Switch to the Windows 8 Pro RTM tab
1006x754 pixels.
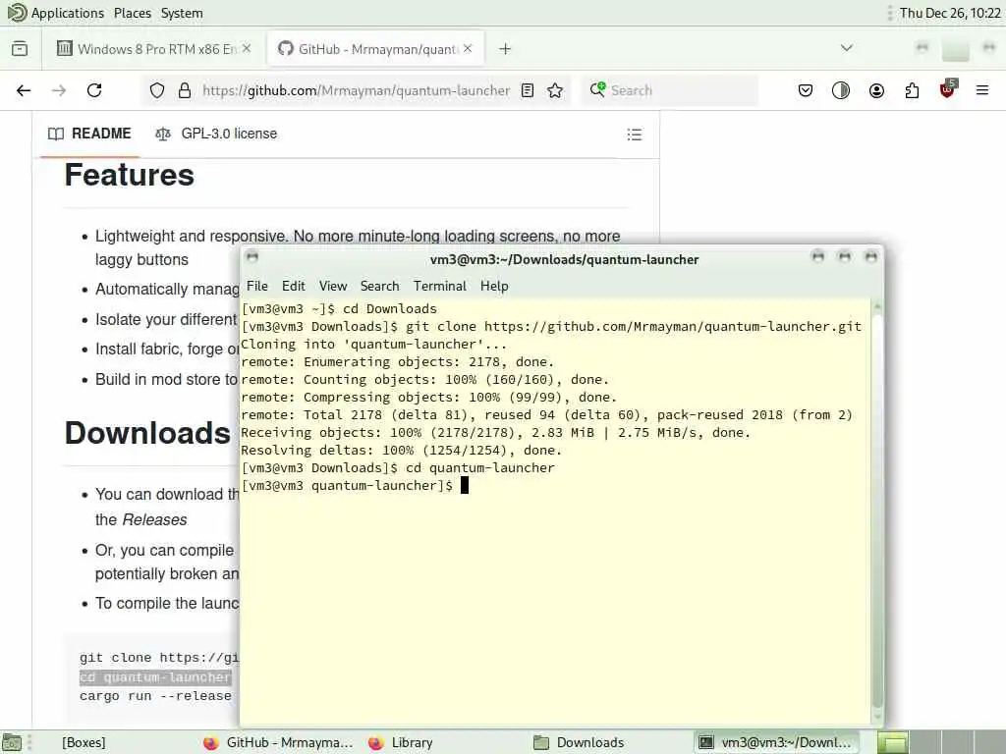click(x=154, y=49)
